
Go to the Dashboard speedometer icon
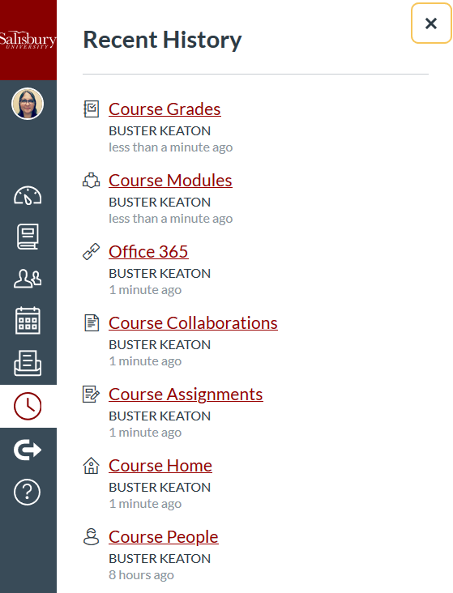[x=28, y=195]
